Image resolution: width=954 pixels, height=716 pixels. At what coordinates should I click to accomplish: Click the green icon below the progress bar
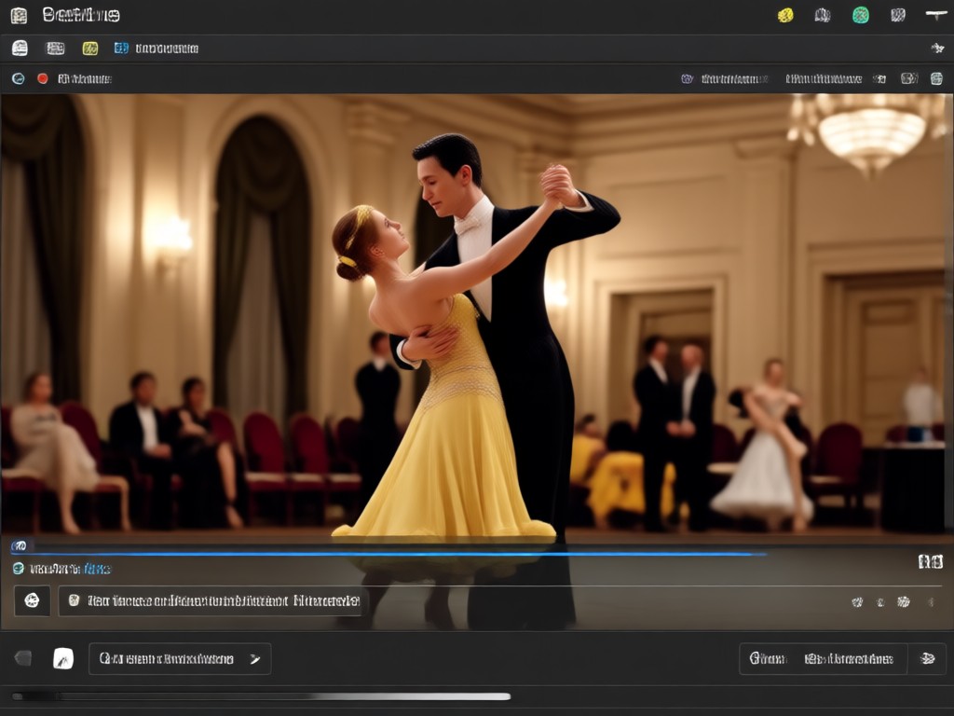(19, 569)
